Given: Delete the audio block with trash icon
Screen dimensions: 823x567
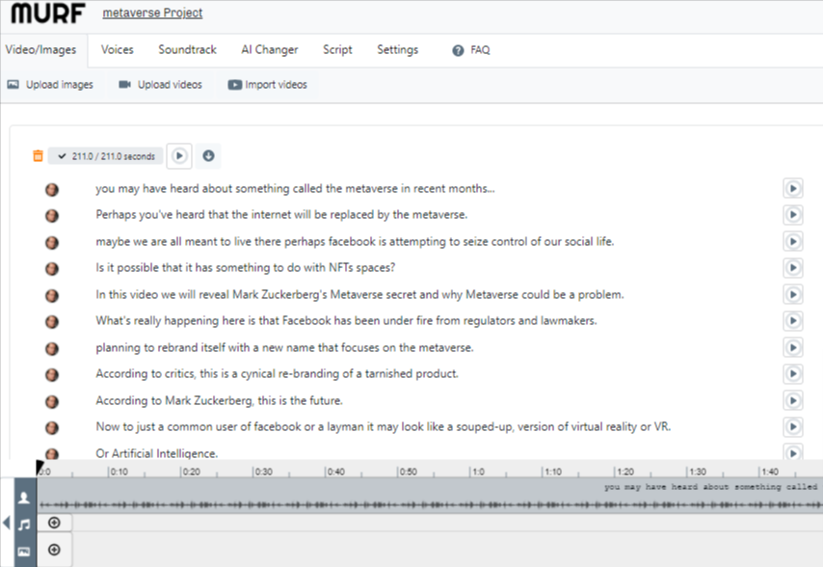Looking at the screenshot, I should [x=38, y=156].
